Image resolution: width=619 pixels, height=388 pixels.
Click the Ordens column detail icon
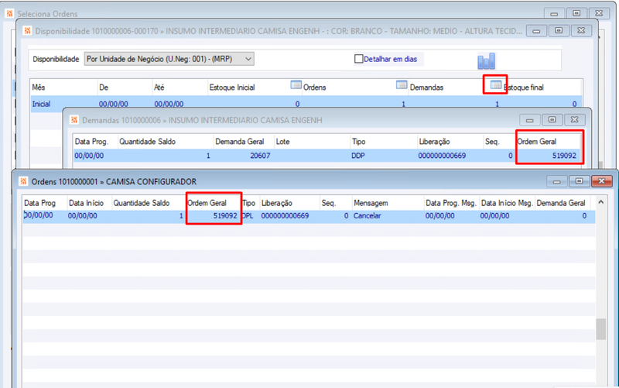click(x=296, y=84)
